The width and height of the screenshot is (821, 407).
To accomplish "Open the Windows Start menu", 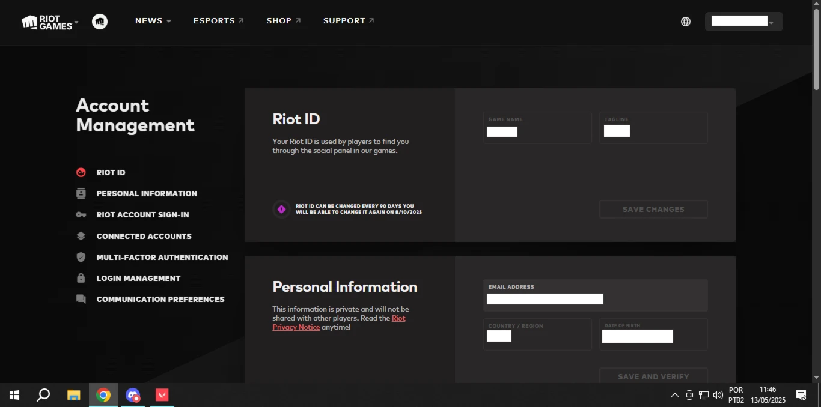I will [x=14, y=395].
